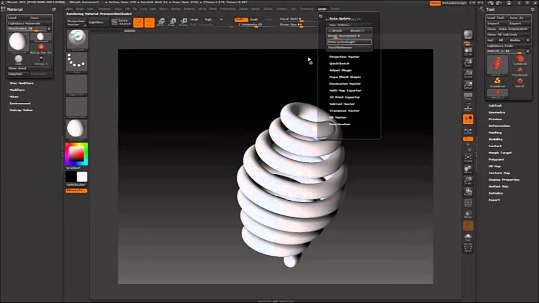The width and height of the screenshot is (539, 303).
Task: Pick a color in the color picker square
Action: (x=77, y=154)
